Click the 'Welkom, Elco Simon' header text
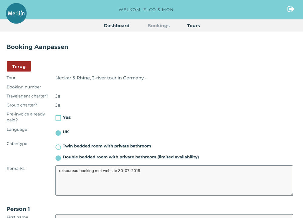 tap(146, 10)
